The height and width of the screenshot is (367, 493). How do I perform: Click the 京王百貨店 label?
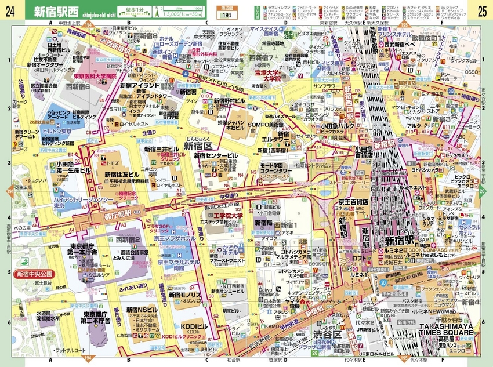coord(353,201)
